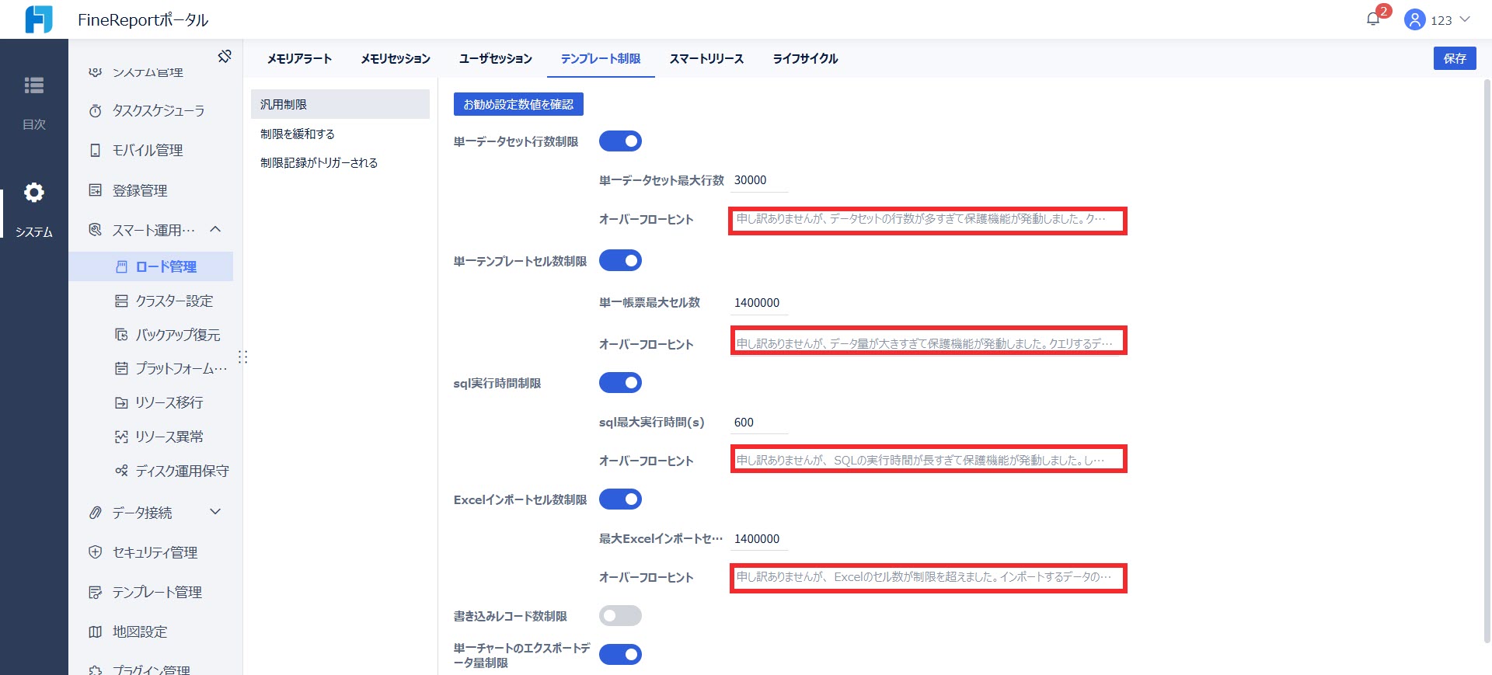
Task: Click the ディスク運用保守 icon
Action: [121, 471]
